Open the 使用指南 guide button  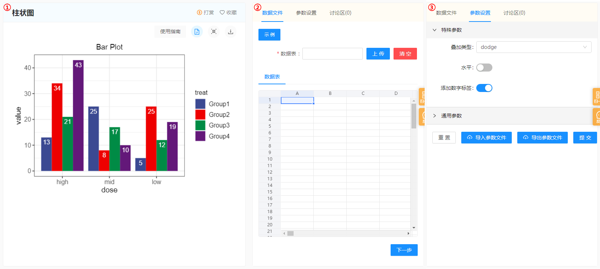[x=170, y=32]
